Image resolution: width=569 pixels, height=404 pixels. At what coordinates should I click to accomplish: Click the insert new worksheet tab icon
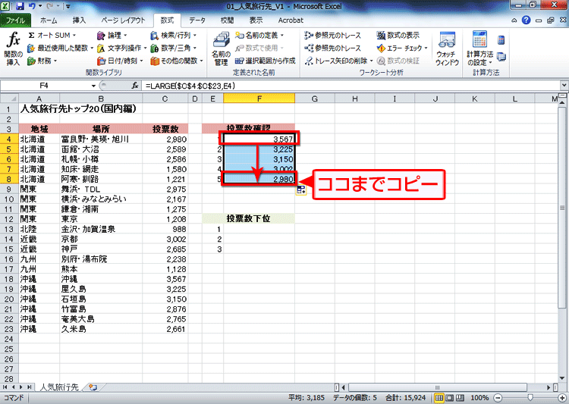[93, 387]
